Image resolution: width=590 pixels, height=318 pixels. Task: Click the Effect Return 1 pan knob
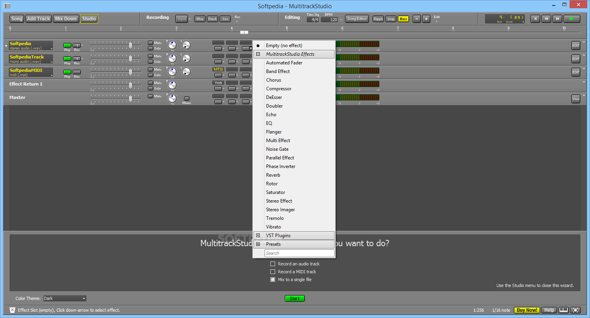[172, 85]
